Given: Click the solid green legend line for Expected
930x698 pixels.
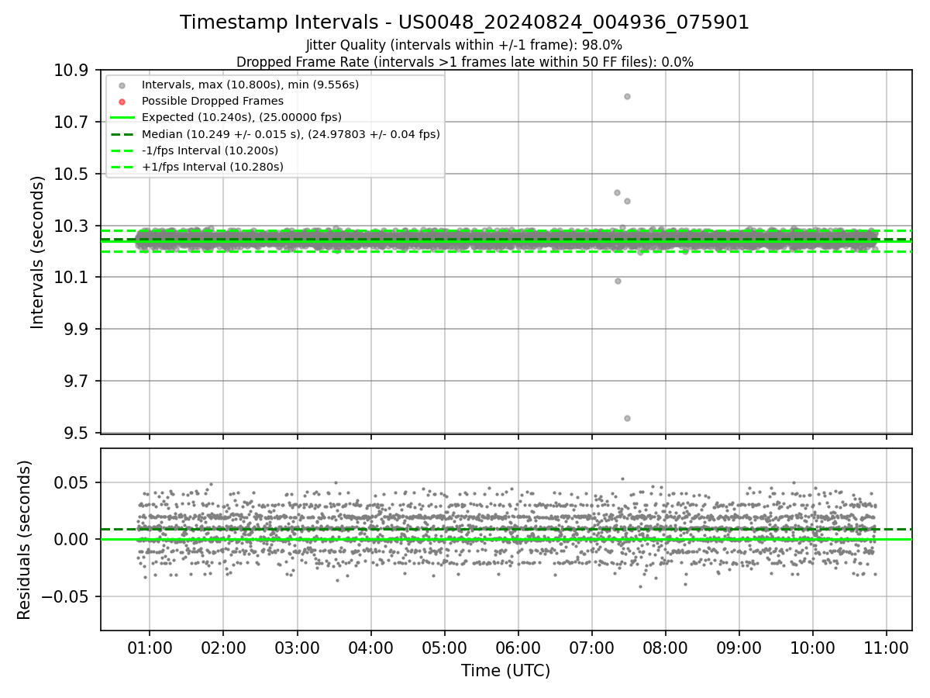Looking at the screenshot, I should point(122,118).
